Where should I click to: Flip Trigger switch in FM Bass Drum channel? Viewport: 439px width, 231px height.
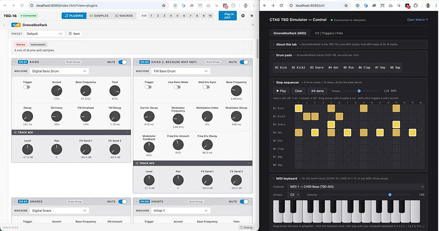pos(148,87)
